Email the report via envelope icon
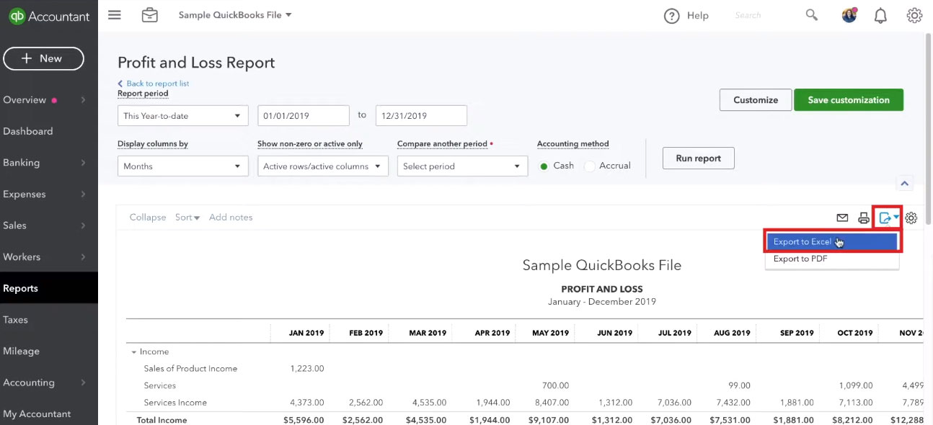The width and height of the screenshot is (933, 425). (841, 218)
